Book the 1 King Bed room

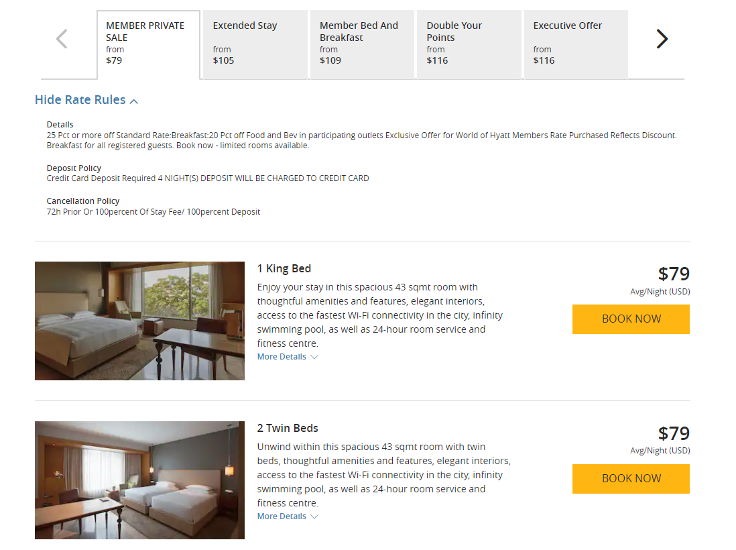click(630, 319)
